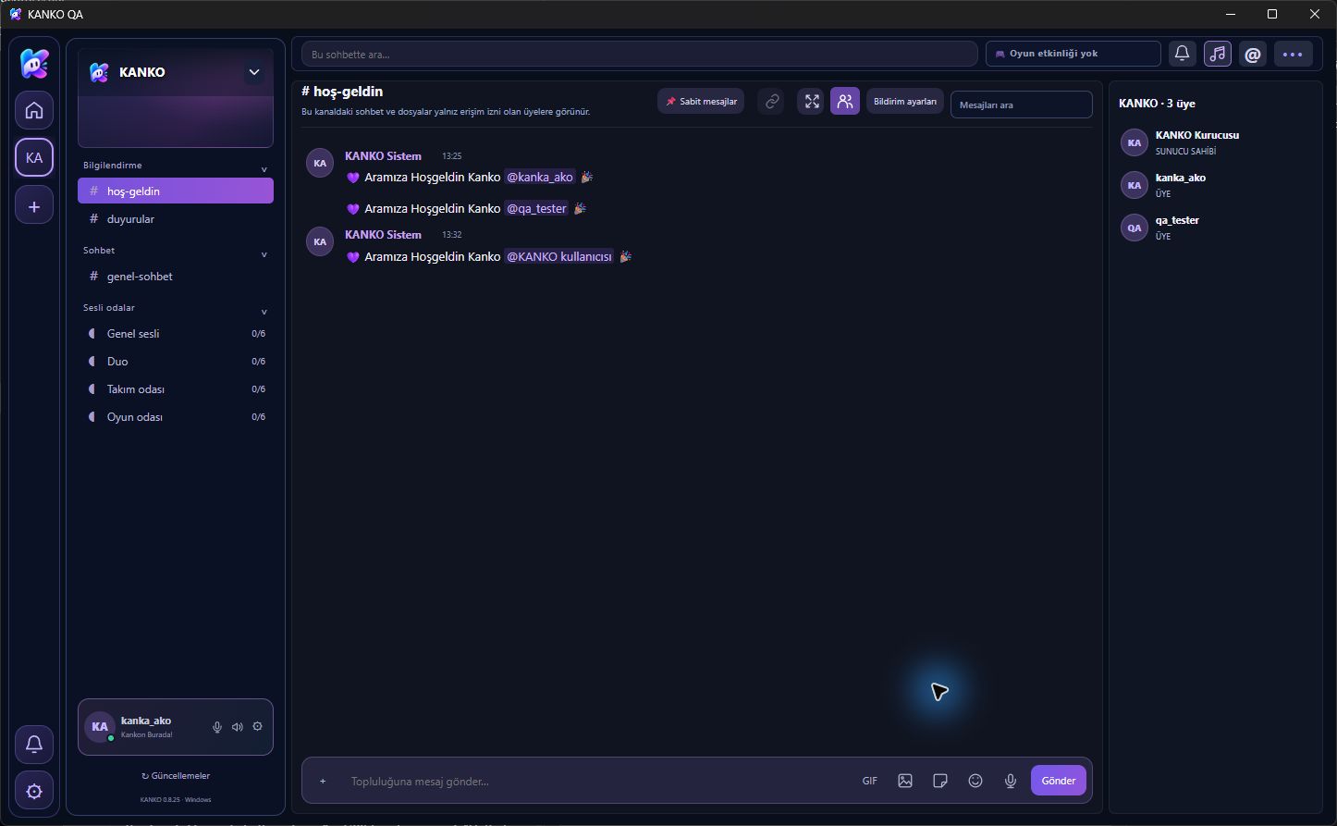Add a new server with plus icon
Screen dimensions: 1337x826
click(34, 205)
